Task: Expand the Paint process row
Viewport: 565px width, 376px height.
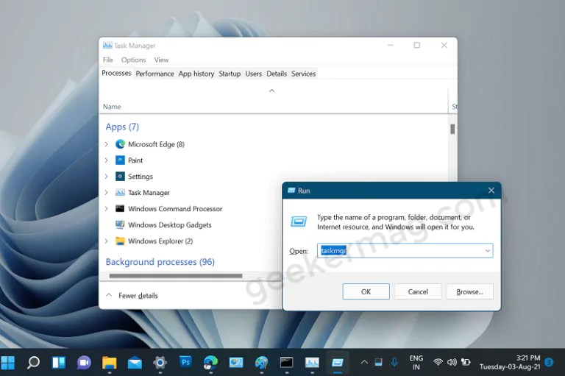Action: pyautogui.click(x=106, y=160)
